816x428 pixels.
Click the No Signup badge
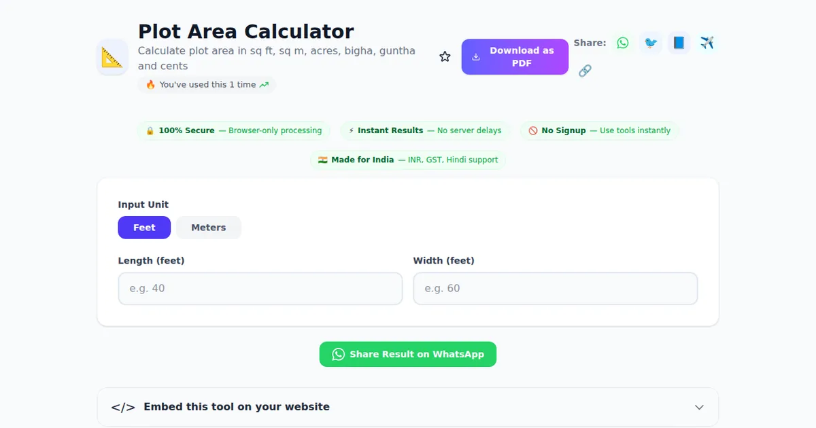tap(599, 130)
